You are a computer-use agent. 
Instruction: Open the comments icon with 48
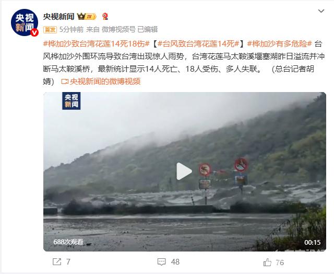click(161, 262)
